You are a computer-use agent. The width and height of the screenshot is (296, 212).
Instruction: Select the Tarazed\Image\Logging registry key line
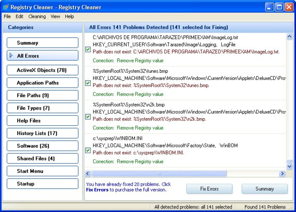(164, 45)
